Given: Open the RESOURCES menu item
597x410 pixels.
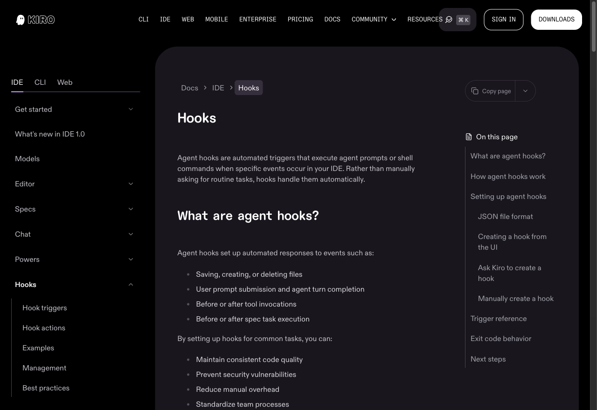Looking at the screenshot, I should 425,20.
